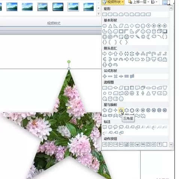Click the green rotation handle above the star

[x=69, y=62]
